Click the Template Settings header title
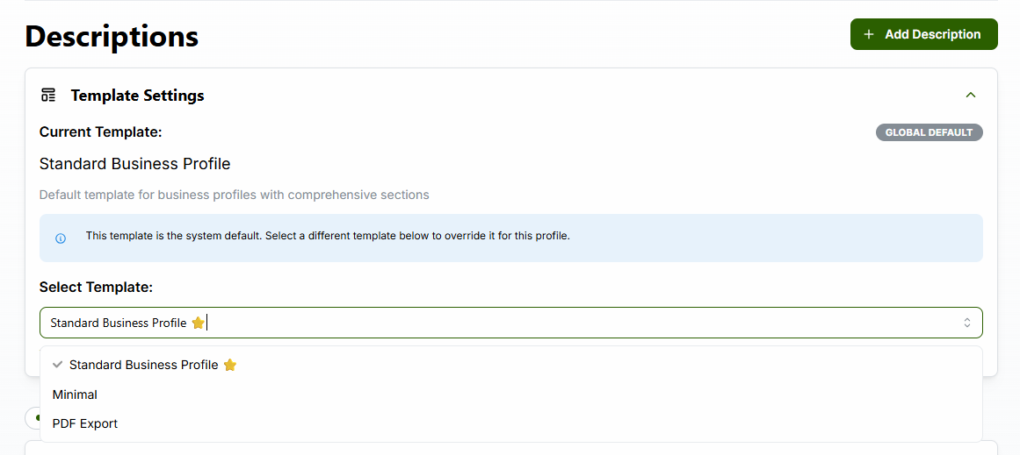Viewport: 1020px width, 455px height. (x=137, y=95)
